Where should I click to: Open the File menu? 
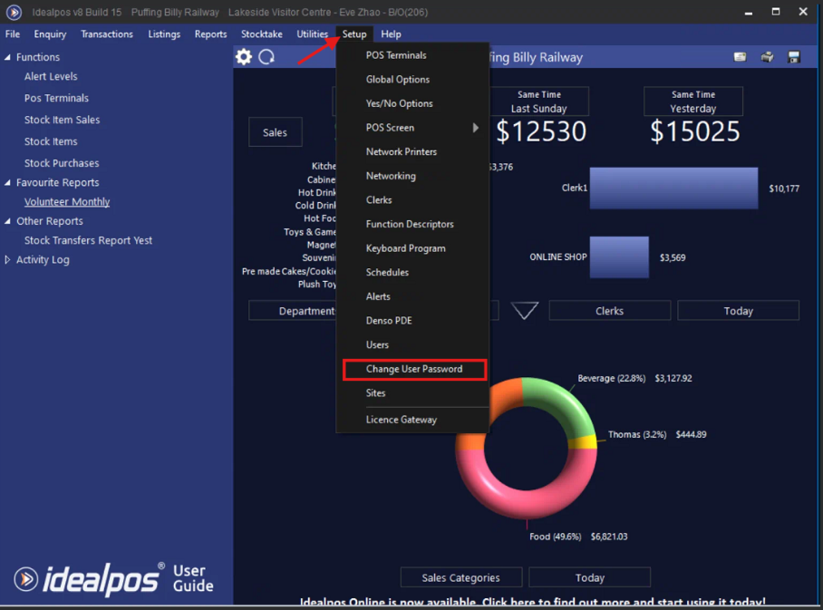point(13,34)
